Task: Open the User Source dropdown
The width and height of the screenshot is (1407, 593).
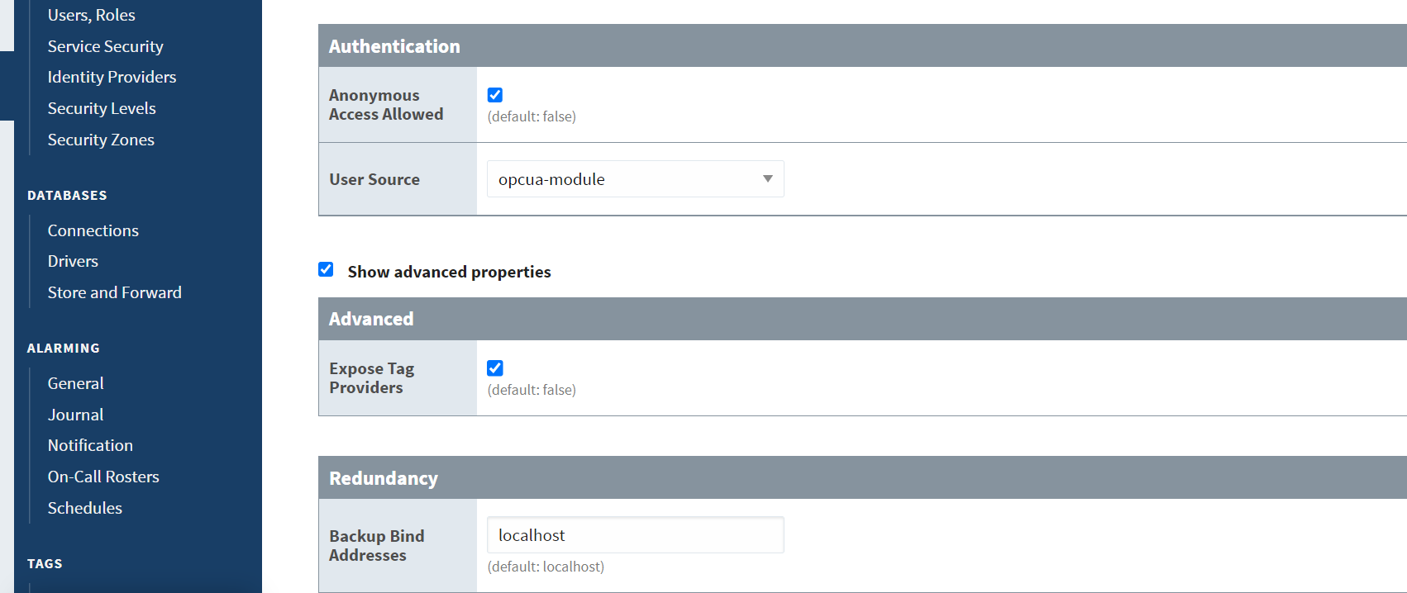Action: coord(635,179)
